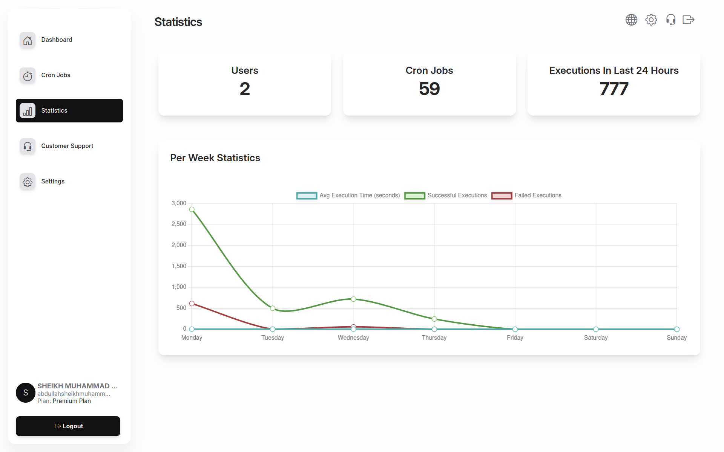Click the Cron Jobs stopwatch icon
The height and width of the screenshot is (452, 724).
(28, 76)
